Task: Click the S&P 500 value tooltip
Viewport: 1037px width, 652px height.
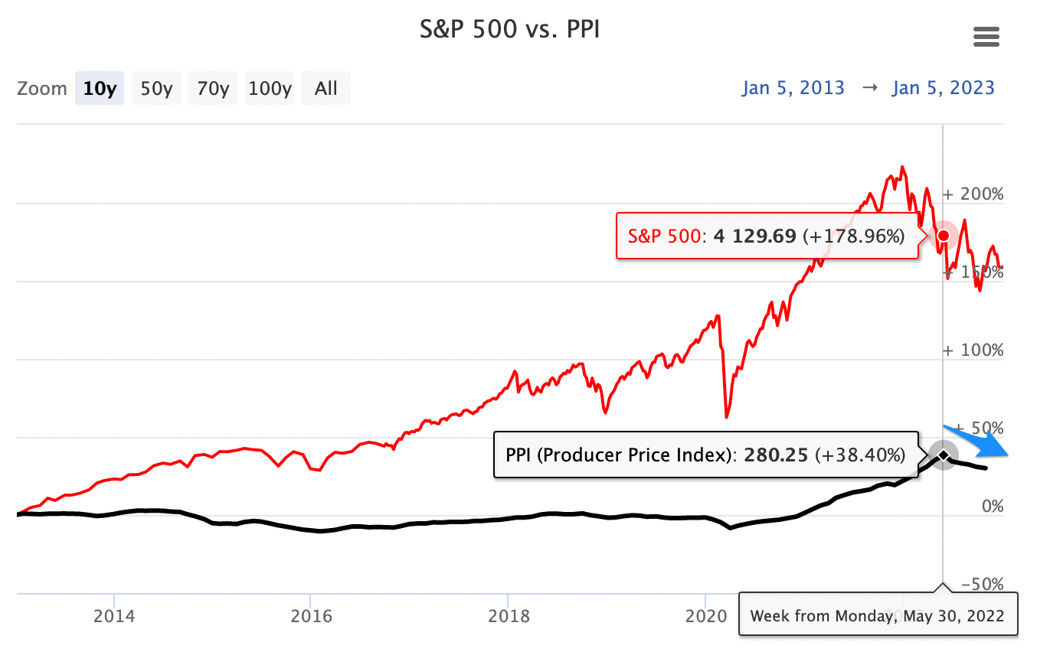Action: tap(767, 236)
